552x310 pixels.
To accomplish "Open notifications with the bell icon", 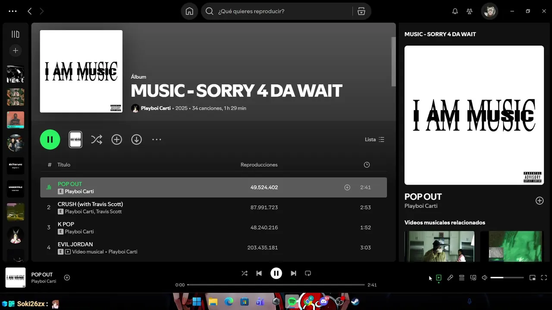I will (x=455, y=11).
